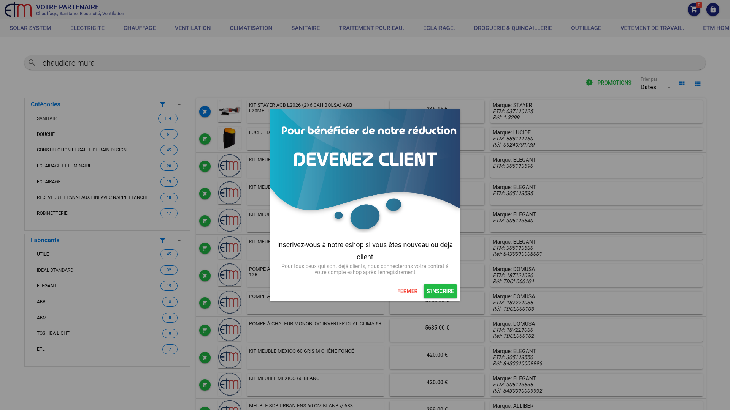Click the PROMOTIONS link
Image resolution: width=730 pixels, height=410 pixels.
pyautogui.click(x=614, y=83)
